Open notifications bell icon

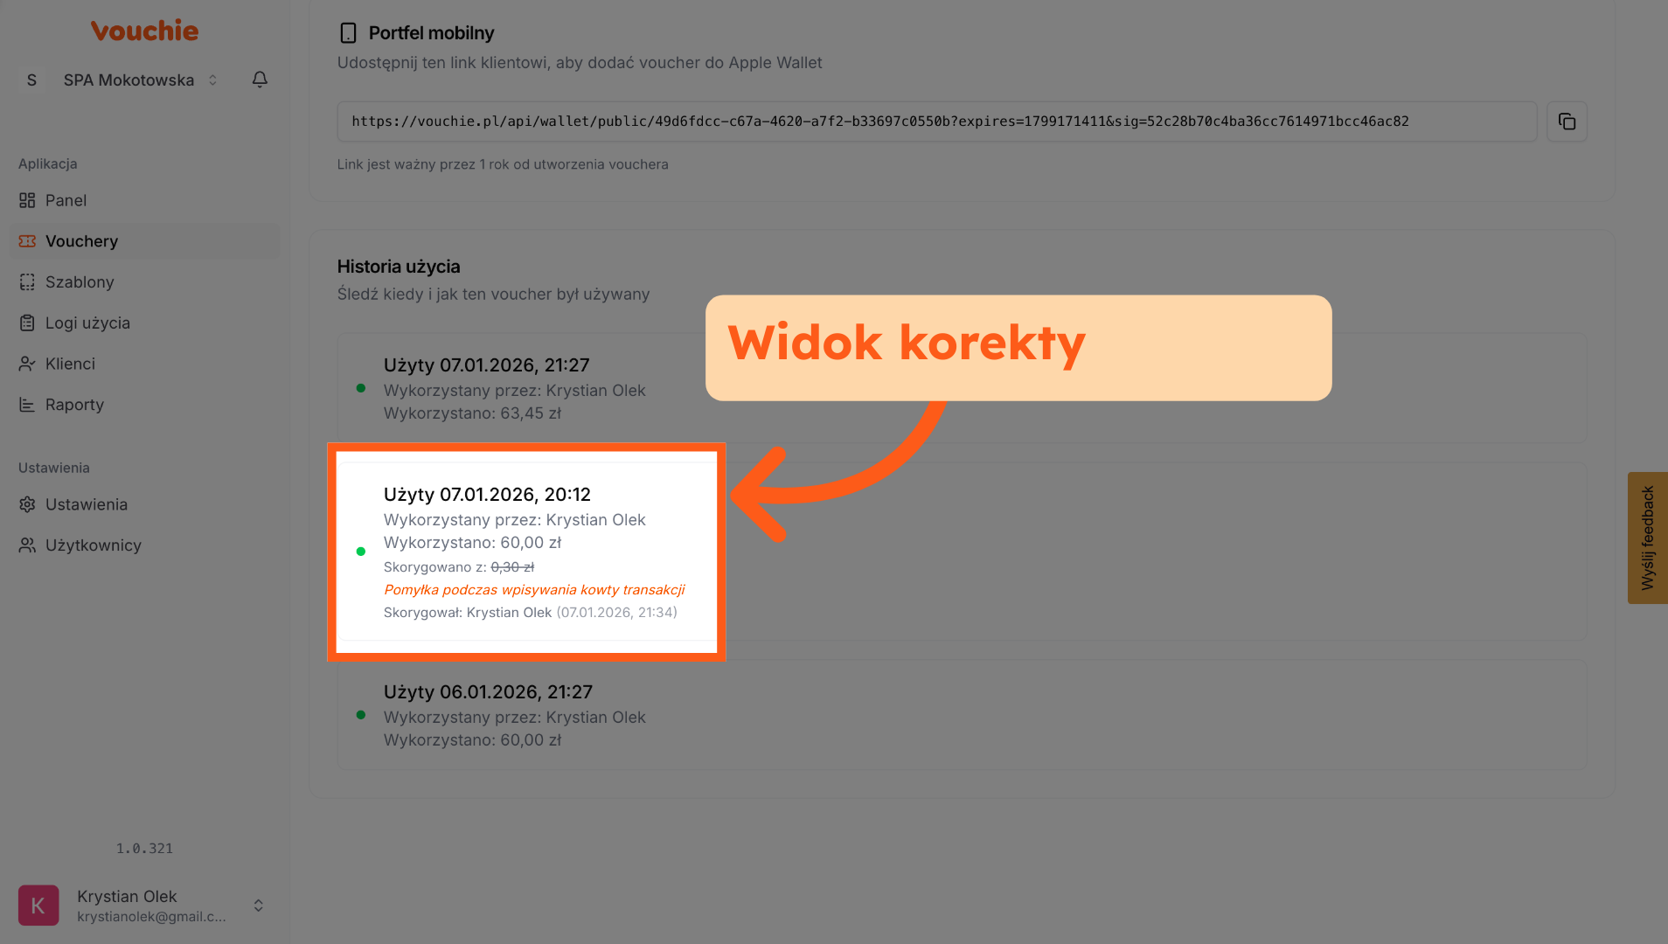pyautogui.click(x=260, y=80)
